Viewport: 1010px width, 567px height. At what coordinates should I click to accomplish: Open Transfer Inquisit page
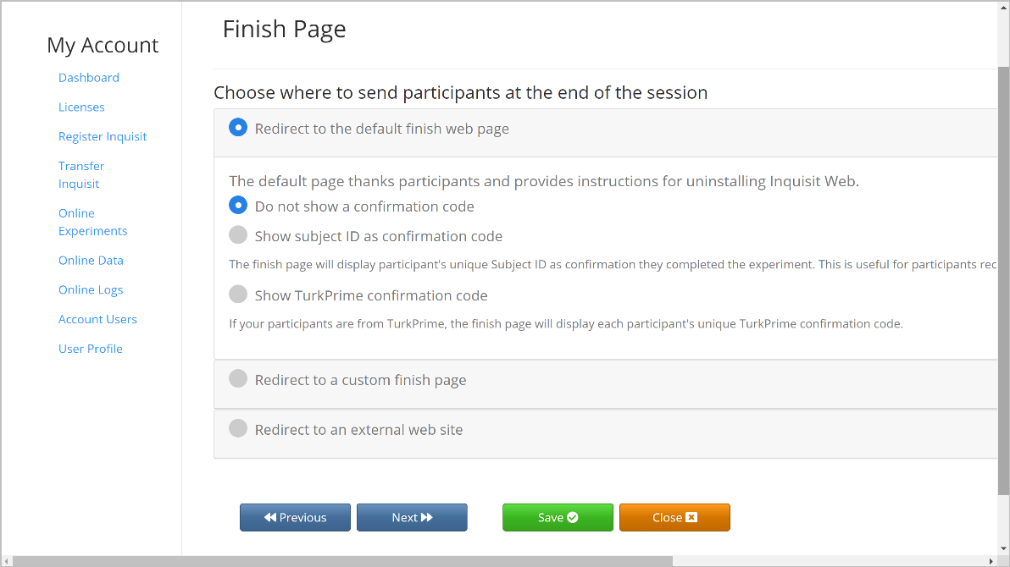[x=81, y=175]
